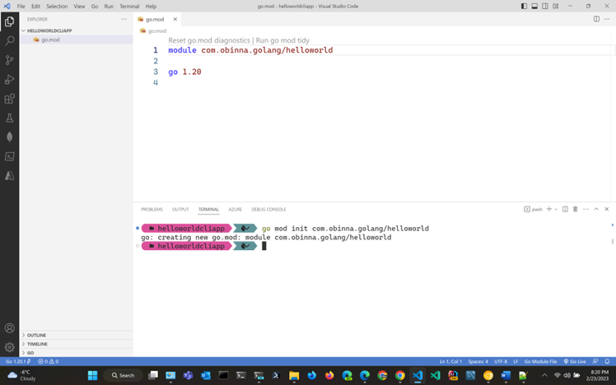The height and width of the screenshot is (385, 616).
Task: Open Word from the taskbar
Action: [506, 376]
